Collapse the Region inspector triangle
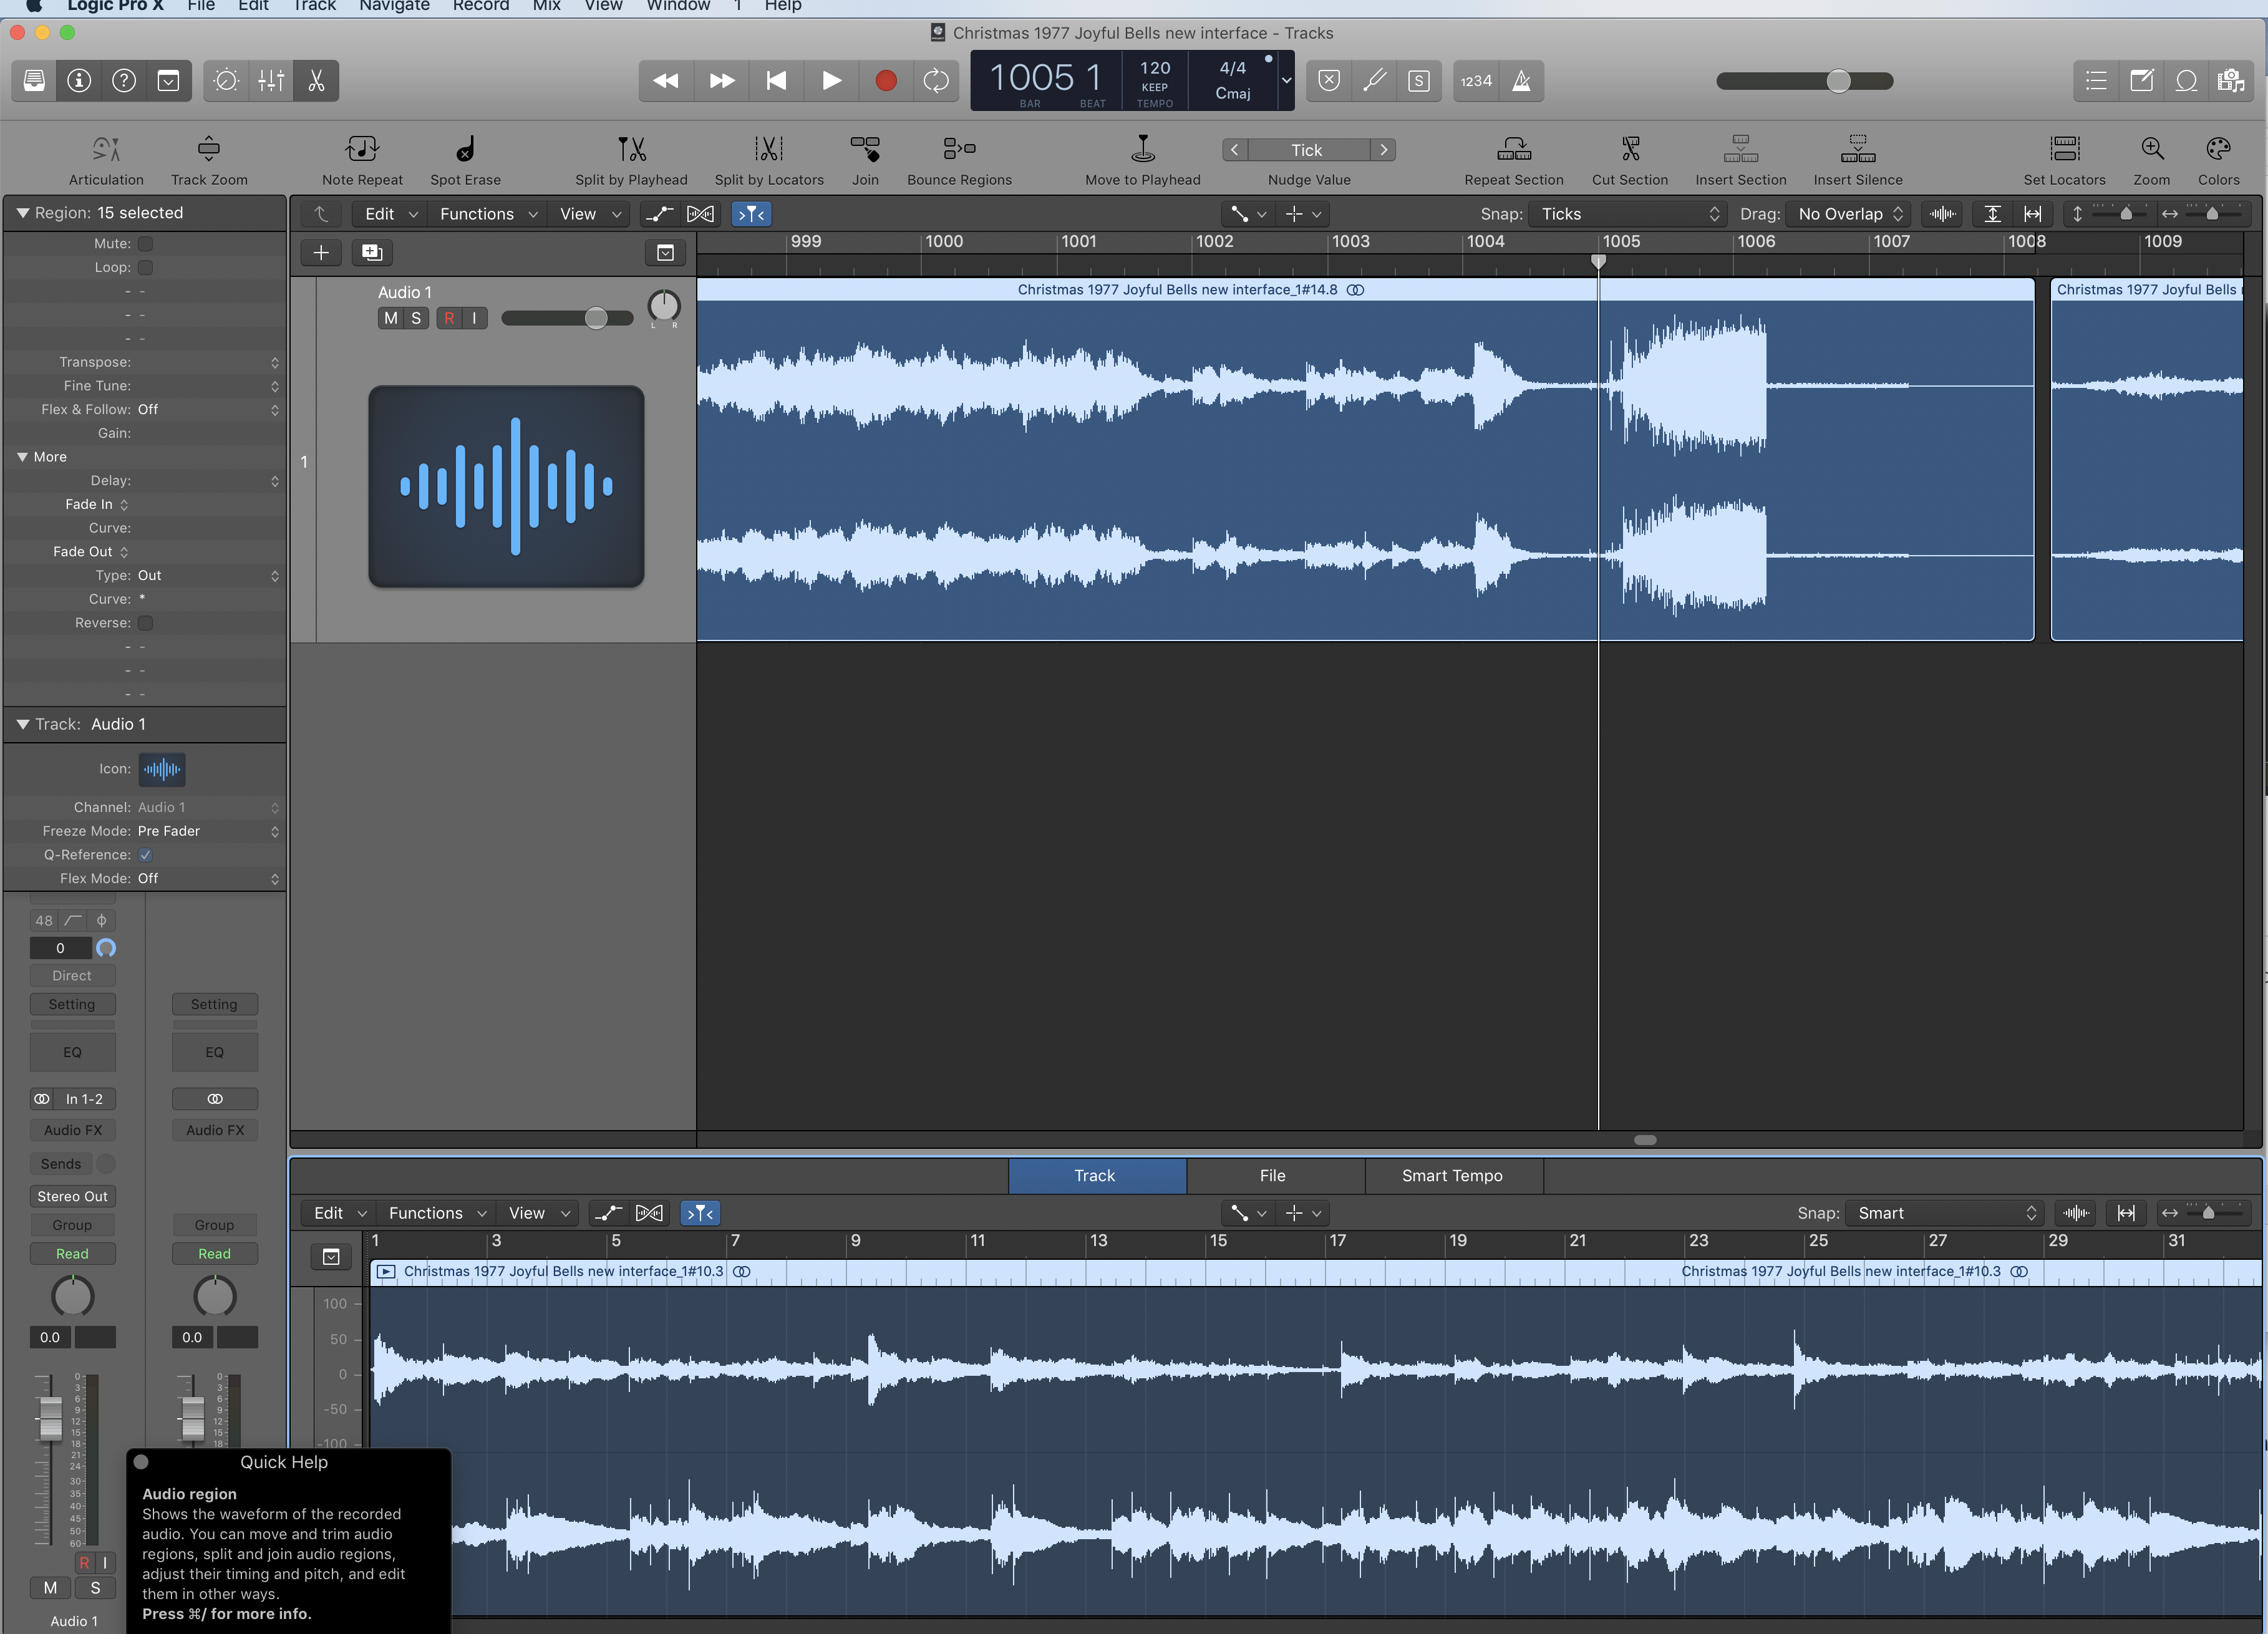 [22, 213]
